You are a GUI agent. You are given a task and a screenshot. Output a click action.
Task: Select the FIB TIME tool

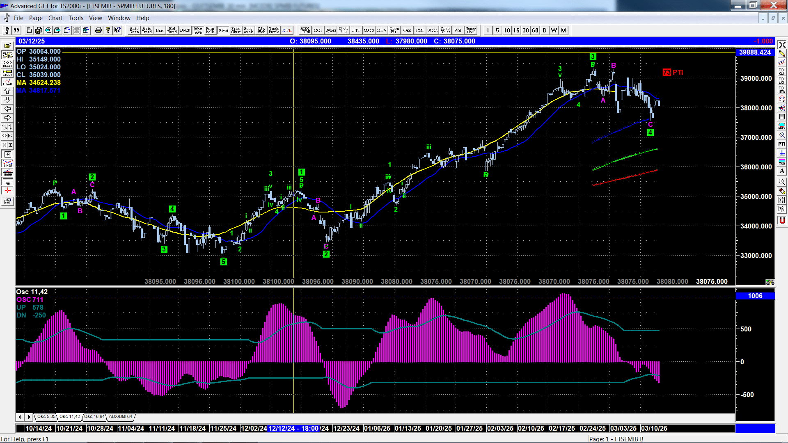(x=782, y=89)
